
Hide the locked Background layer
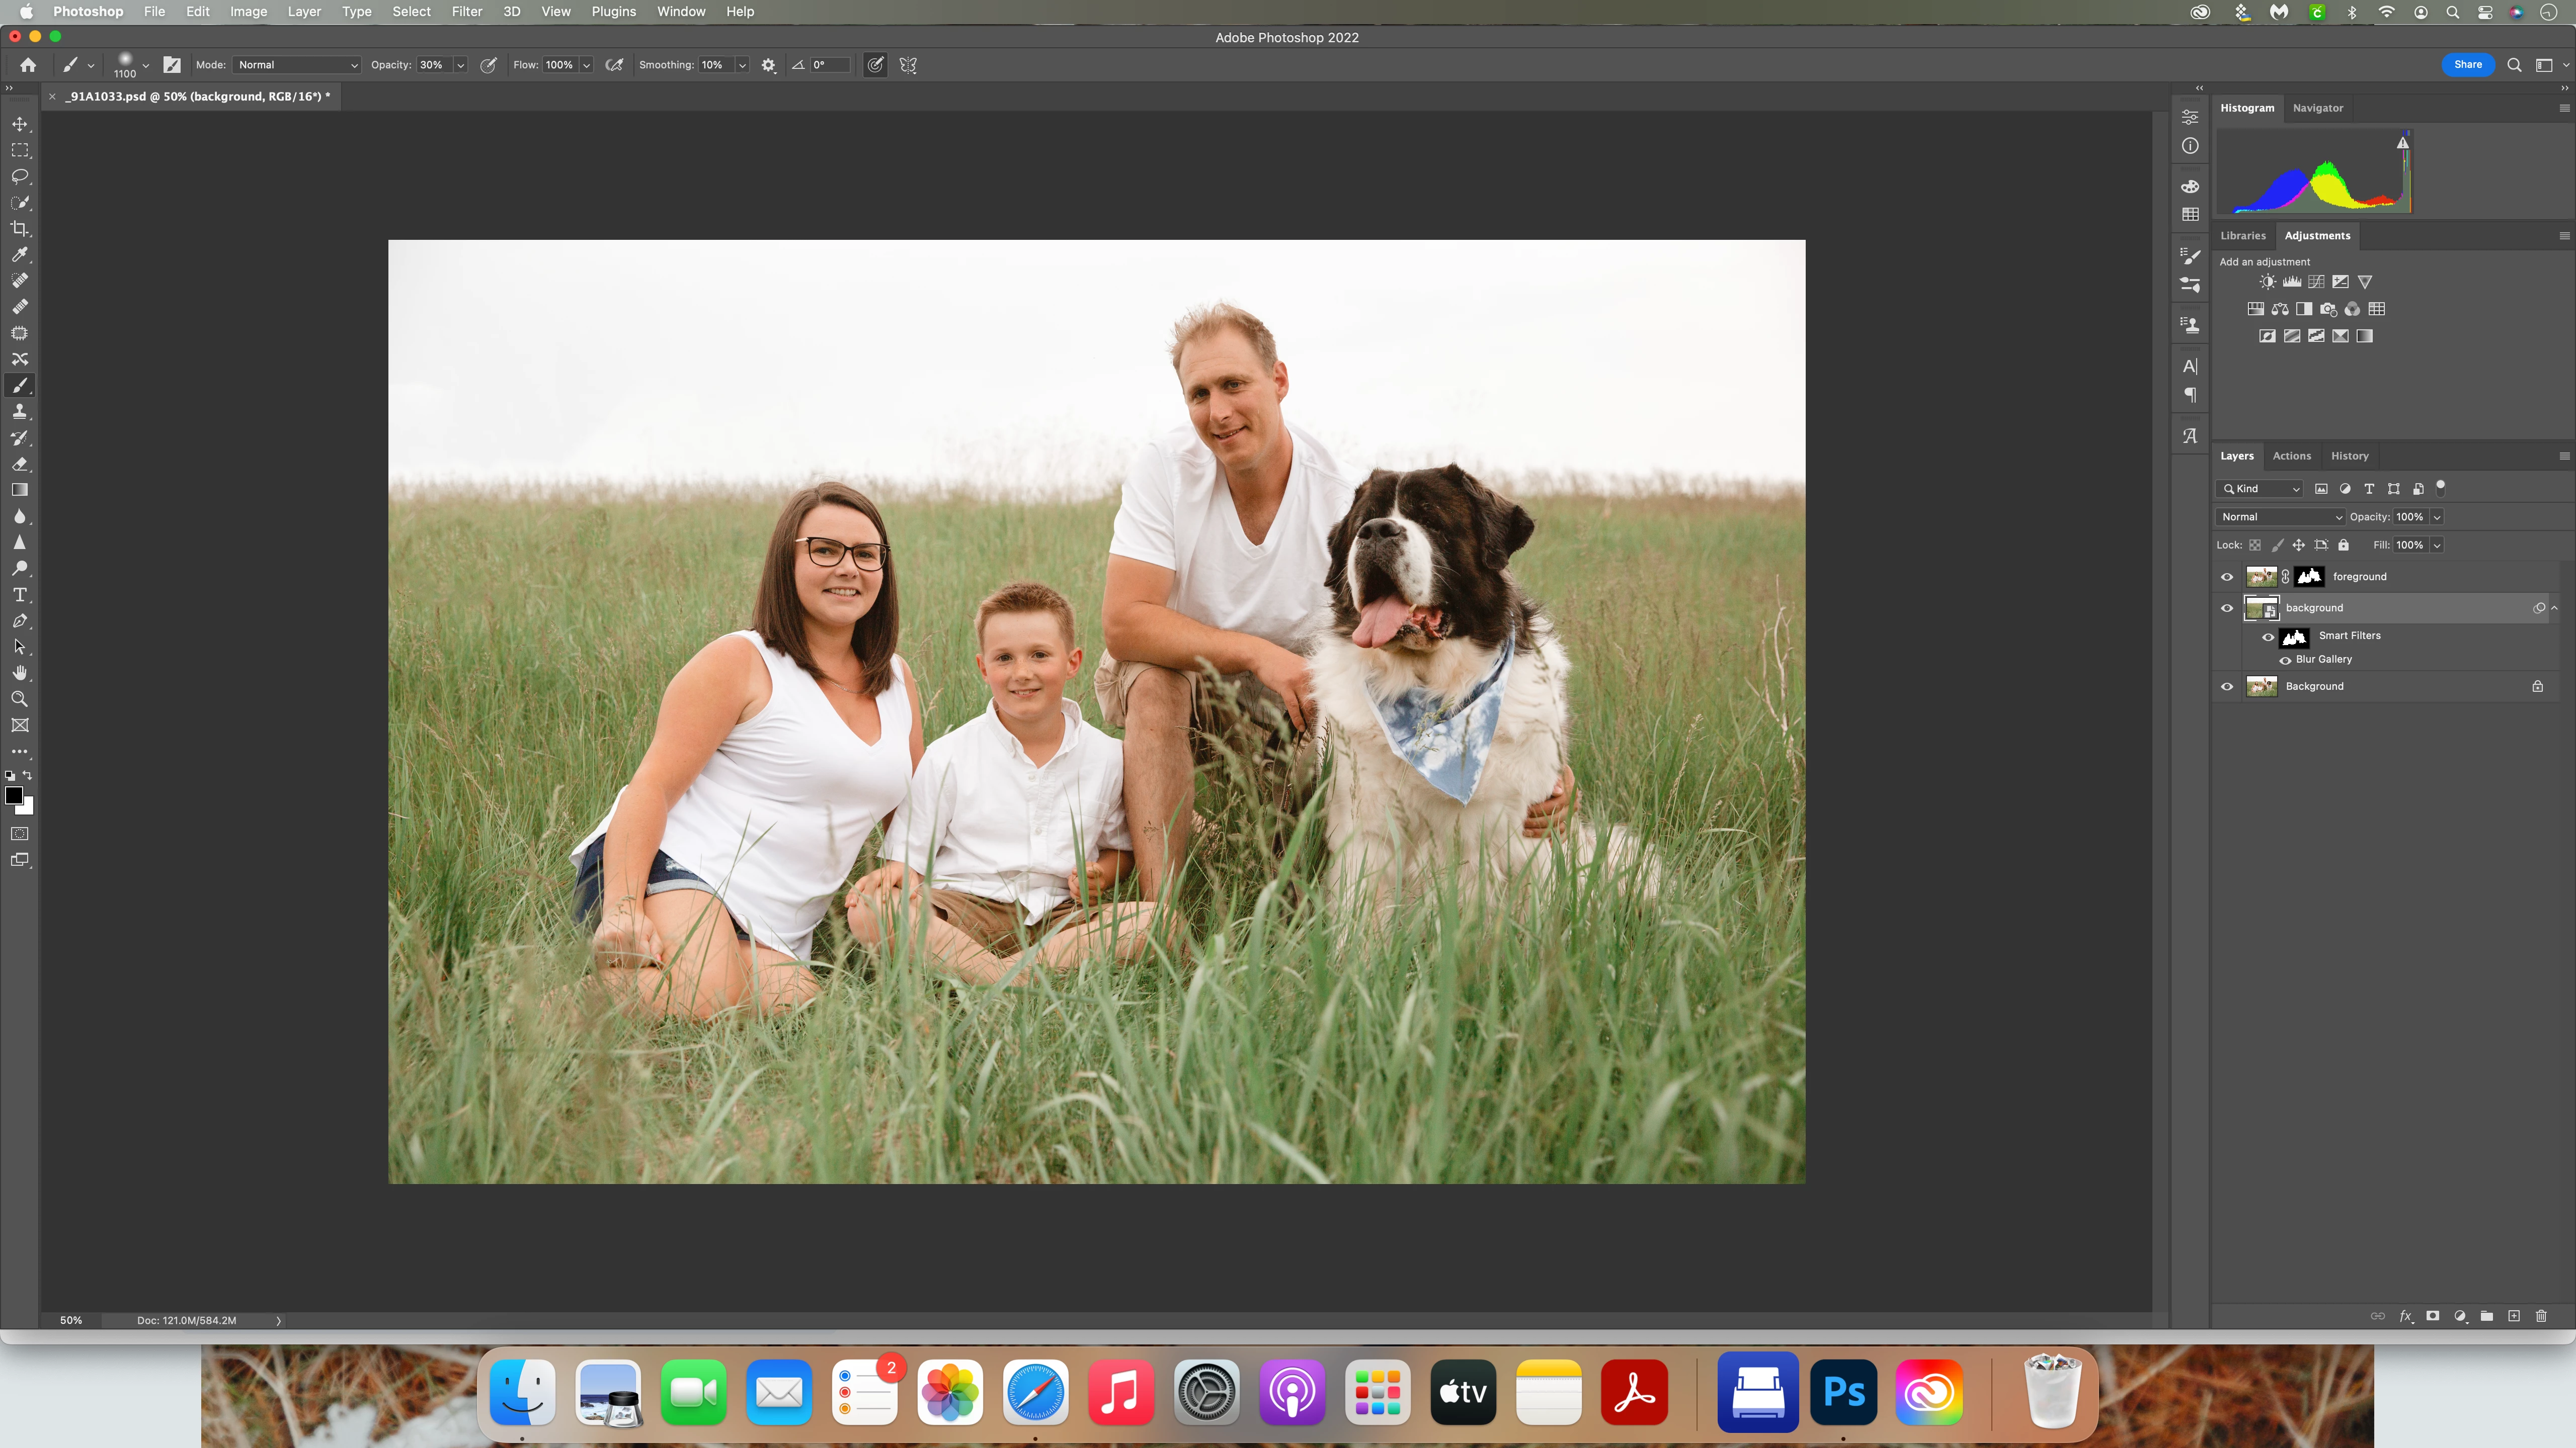click(x=2227, y=686)
